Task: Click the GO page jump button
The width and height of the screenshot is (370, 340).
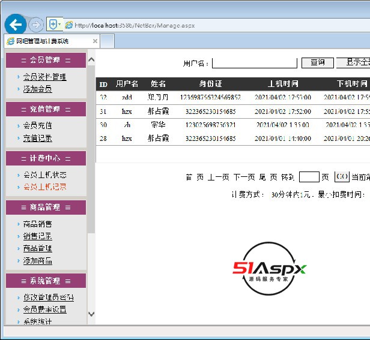Action: tap(341, 177)
